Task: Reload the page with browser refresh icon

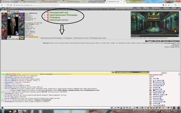Action: point(8,5)
